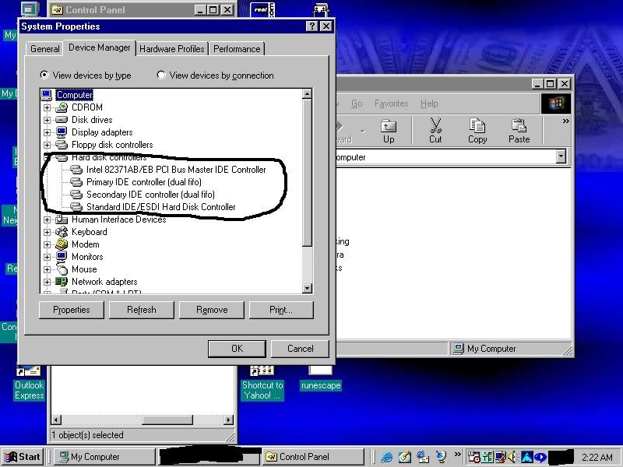Click the Intel 82371AB/EB controller device icon
This screenshot has width=623, height=467.
76,170
